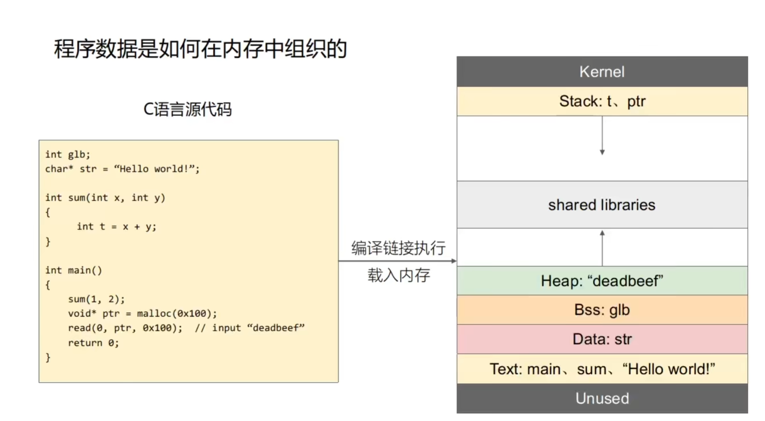Click the label 编译链接执行
The width and height of the screenshot is (765, 421).
(x=398, y=248)
